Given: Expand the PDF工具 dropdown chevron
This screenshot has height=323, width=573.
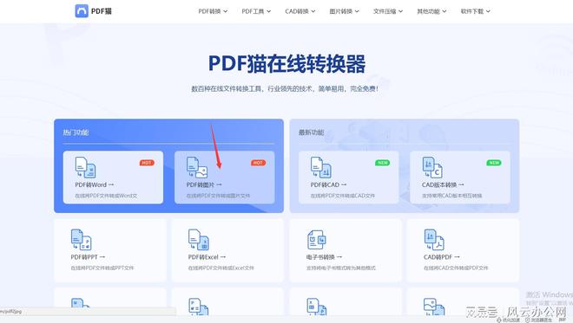Looking at the screenshot, I should click(269, 11).
